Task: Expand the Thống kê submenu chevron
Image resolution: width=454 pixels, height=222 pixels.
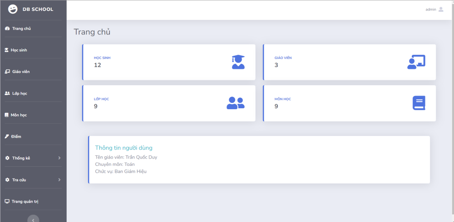Action: click(59, 158)
